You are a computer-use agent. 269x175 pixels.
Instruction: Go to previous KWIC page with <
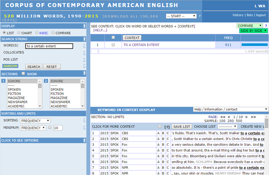pos(229,117)
